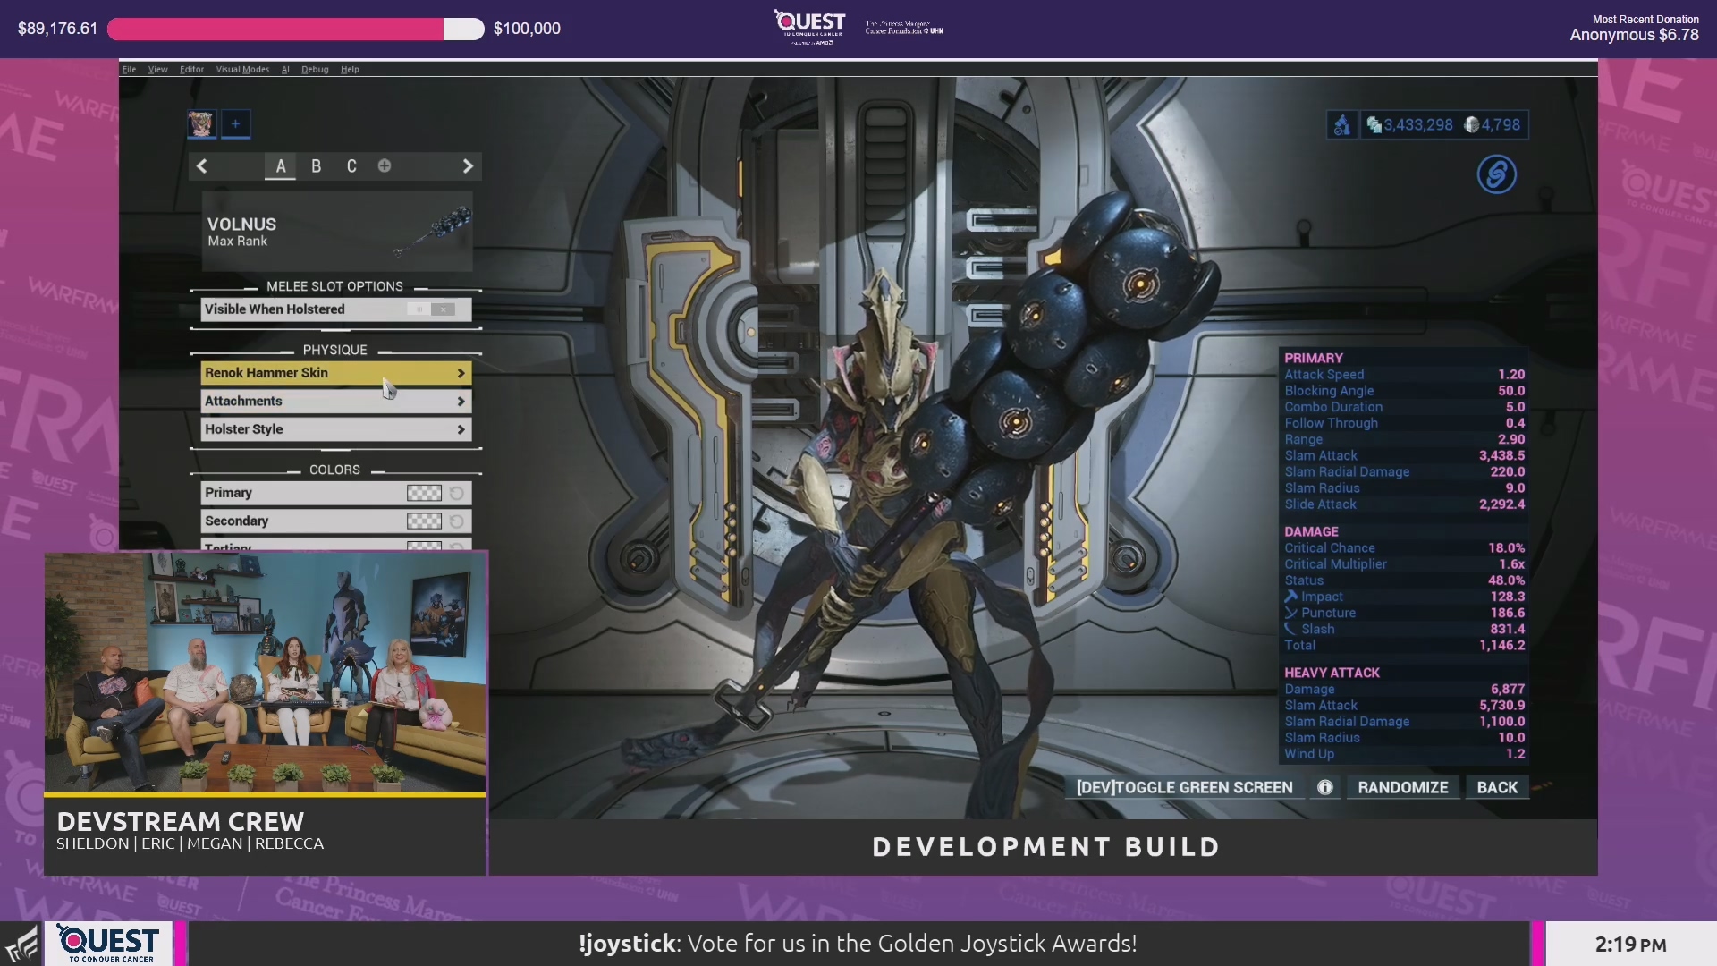Click the Critical Chance value 18.0%
The height and width of the screenshot is (966, 1717).
point(1506,548)
